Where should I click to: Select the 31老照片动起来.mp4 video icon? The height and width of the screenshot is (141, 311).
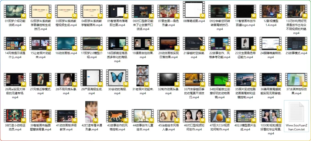143,76
